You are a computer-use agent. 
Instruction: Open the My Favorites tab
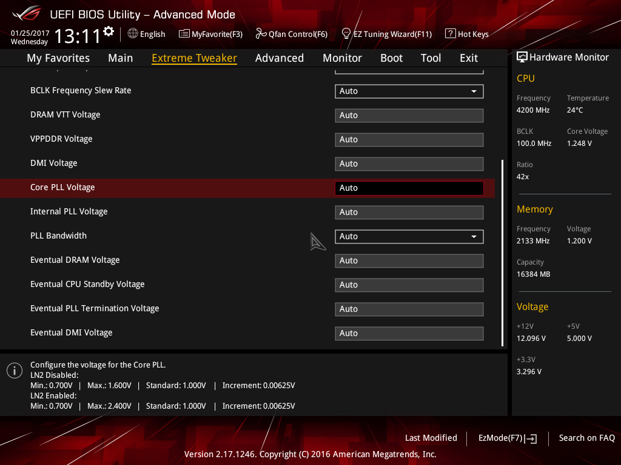click(x=58, y=58)
